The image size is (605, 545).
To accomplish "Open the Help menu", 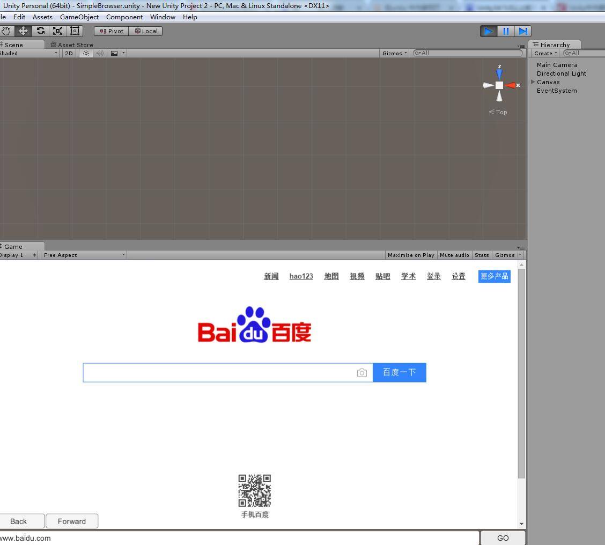I will click(x=190, y=17).
